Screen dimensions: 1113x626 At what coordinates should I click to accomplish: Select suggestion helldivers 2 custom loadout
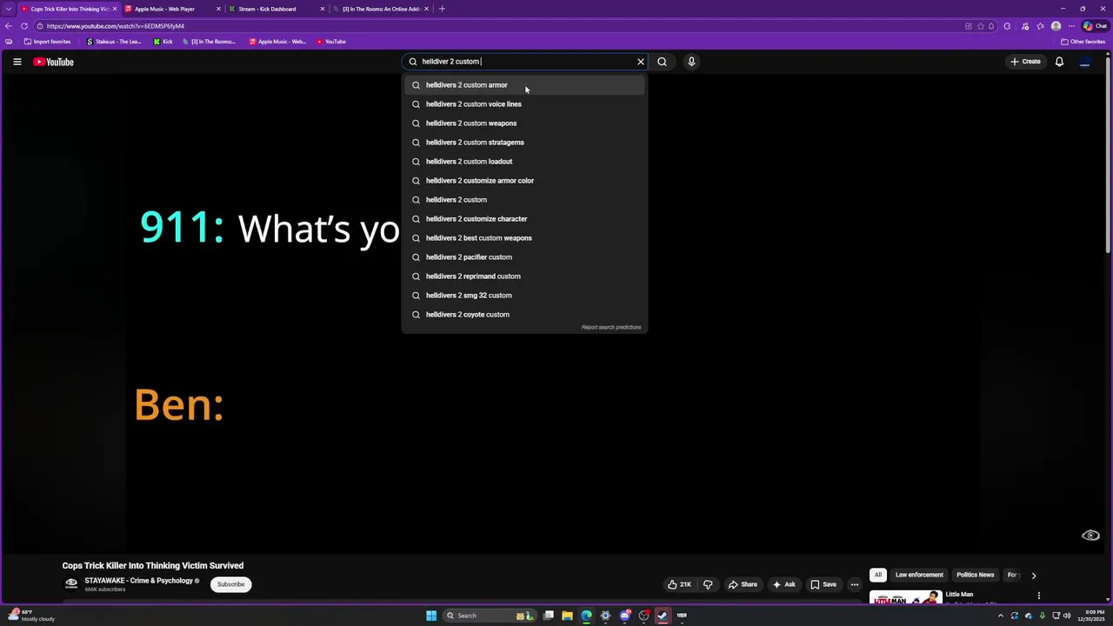click(x=524, y=162)
